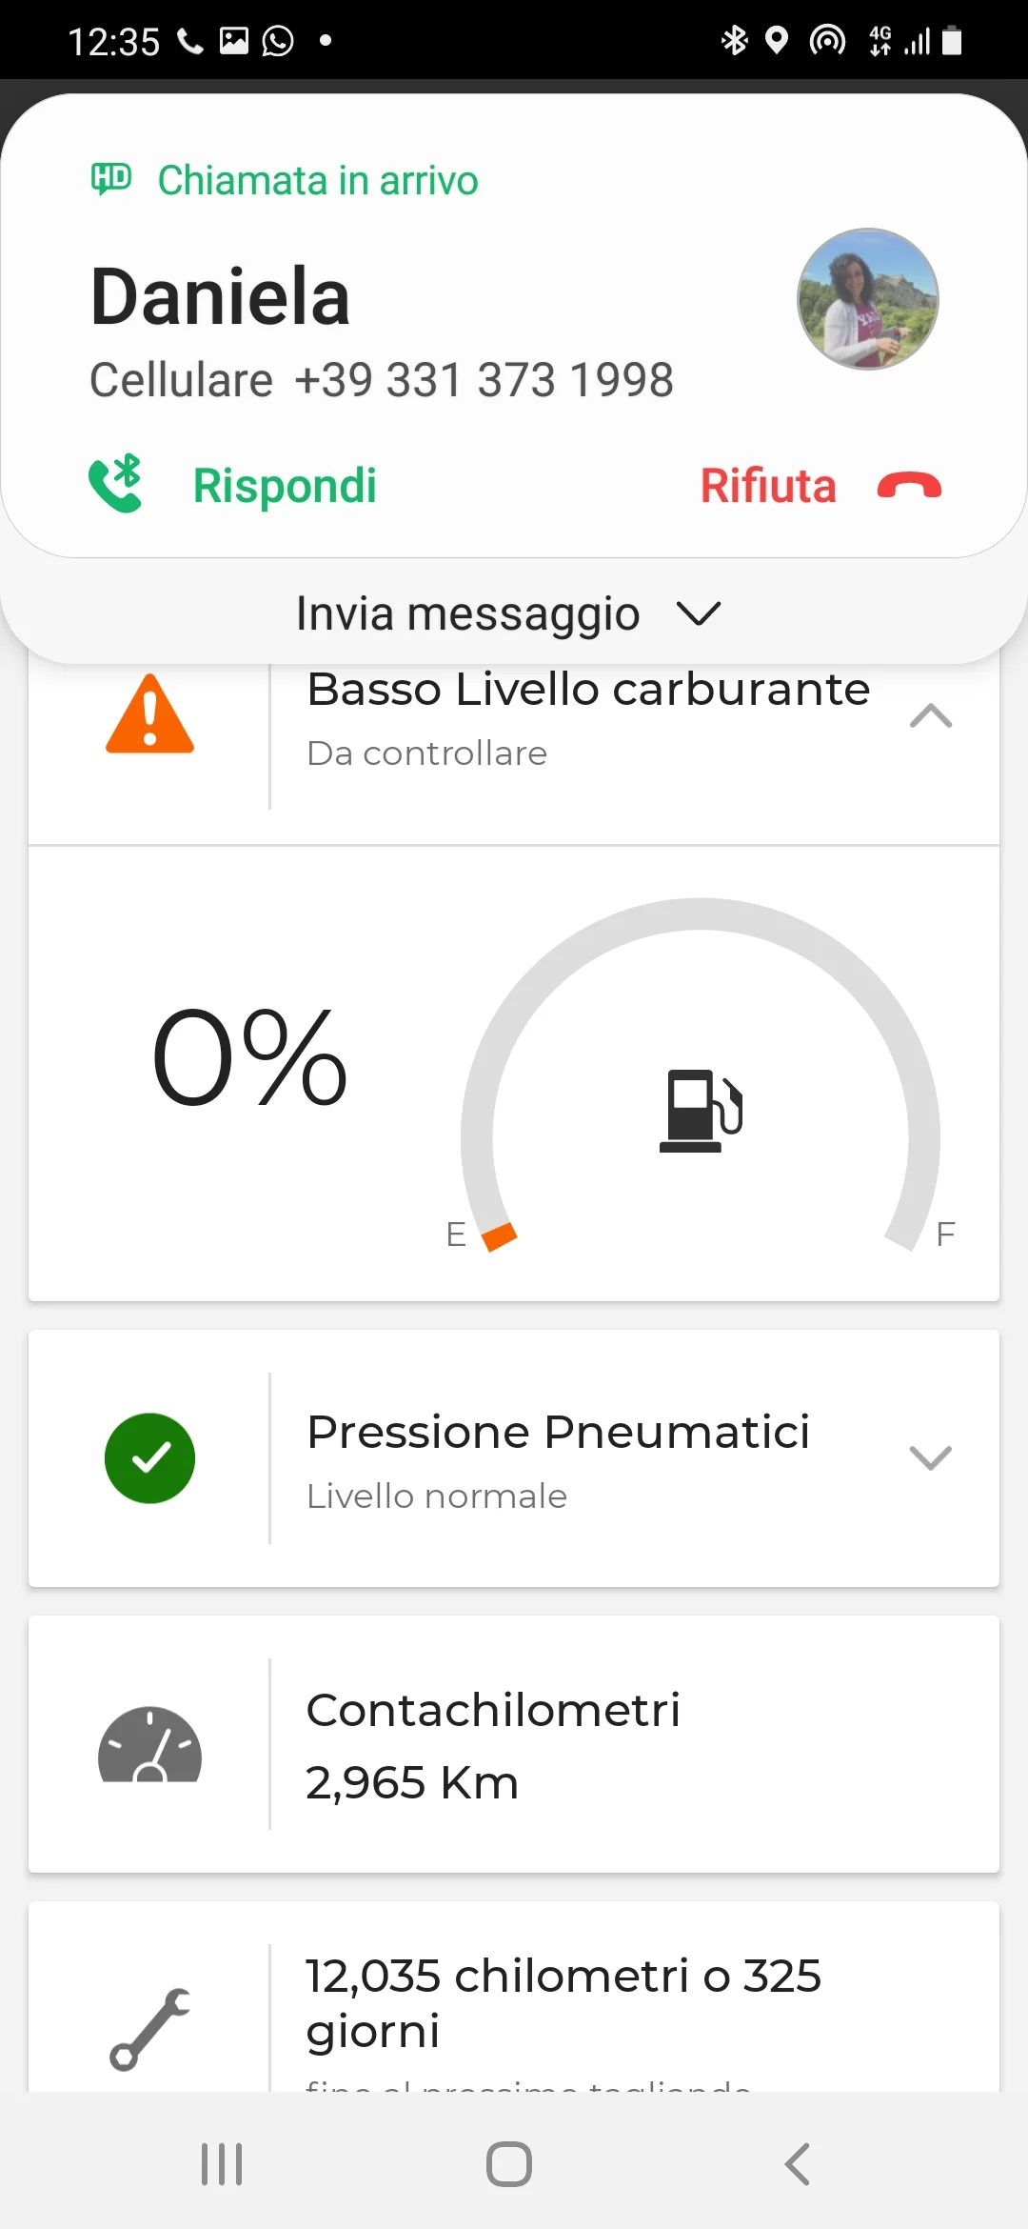This screenshot has width=1028, height=2229.
Task: Tap the red hang-up phone icon
Action: 909,487
